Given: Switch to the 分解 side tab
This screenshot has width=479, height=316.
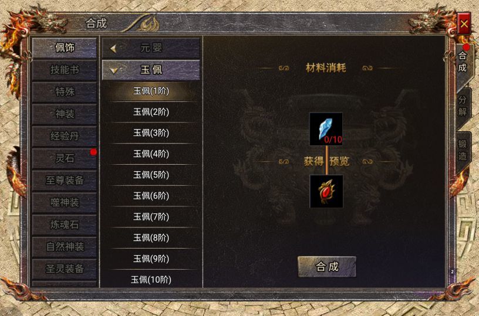Looking at the screenshot, I should (x=463, y=106).
